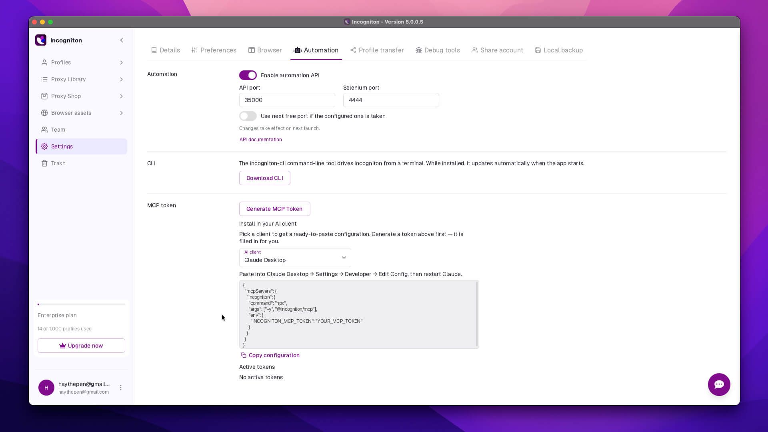The width and height of the screenshot is (768, 432).
Task: Click the Download CLI button
Action: tap(265, 178)
